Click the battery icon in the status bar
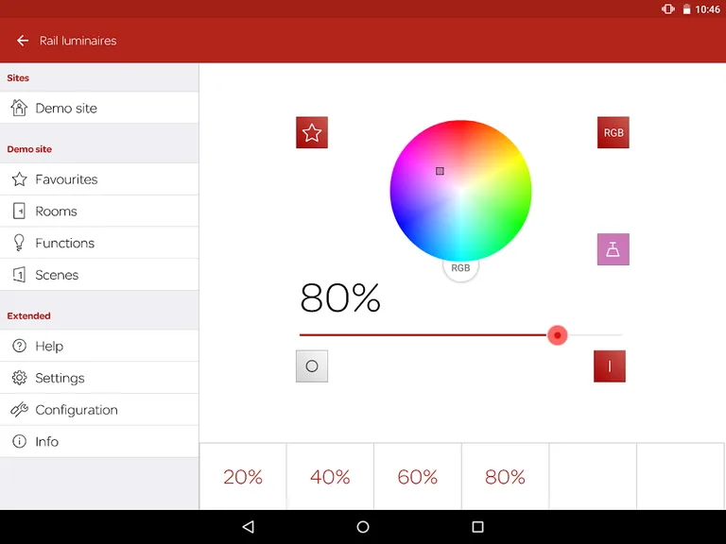 [x=686, y=9]
